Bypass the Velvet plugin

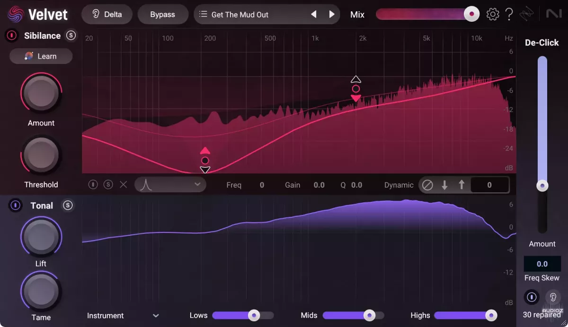click(x=162, y=14)
